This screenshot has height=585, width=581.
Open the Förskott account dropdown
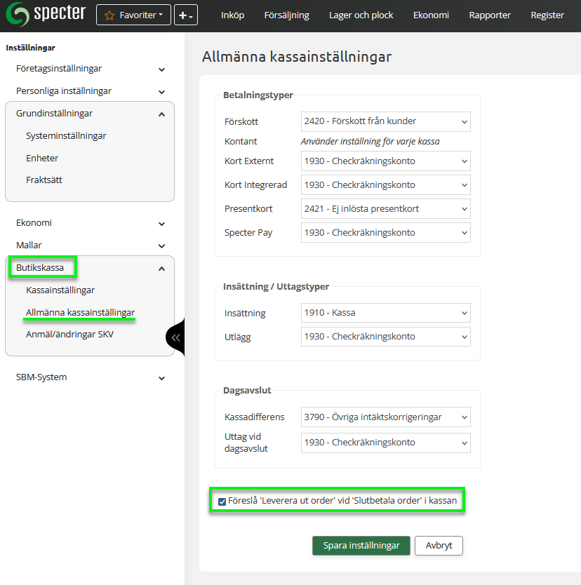[385, 121]
